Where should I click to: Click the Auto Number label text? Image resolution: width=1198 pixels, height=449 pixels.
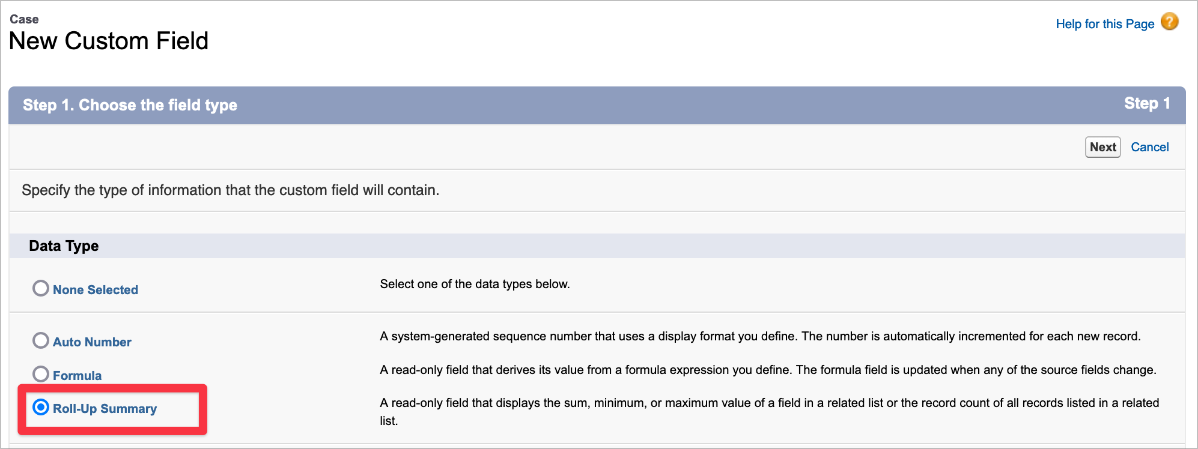click(92, 342)
